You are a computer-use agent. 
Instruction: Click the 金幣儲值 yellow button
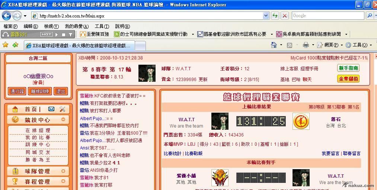(x=348, y=78)
